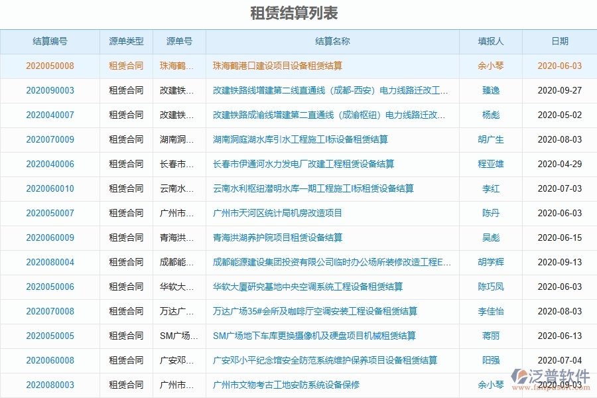This screenshot has width=597, height=398.
Task: Click the 结算名称 column header
Action: click(x=333, y=40)
